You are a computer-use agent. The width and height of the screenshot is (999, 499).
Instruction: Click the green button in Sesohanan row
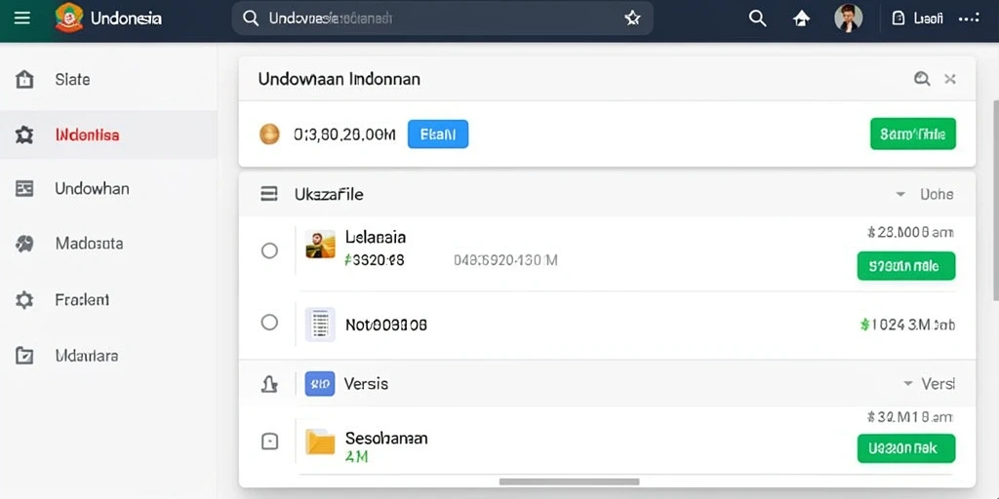pos(906,448)
